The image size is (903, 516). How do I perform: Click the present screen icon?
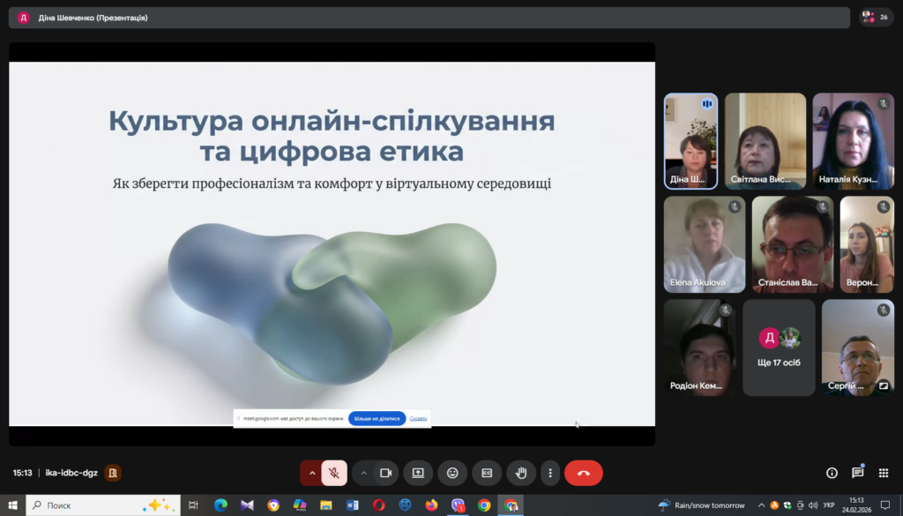pos(418,473)
